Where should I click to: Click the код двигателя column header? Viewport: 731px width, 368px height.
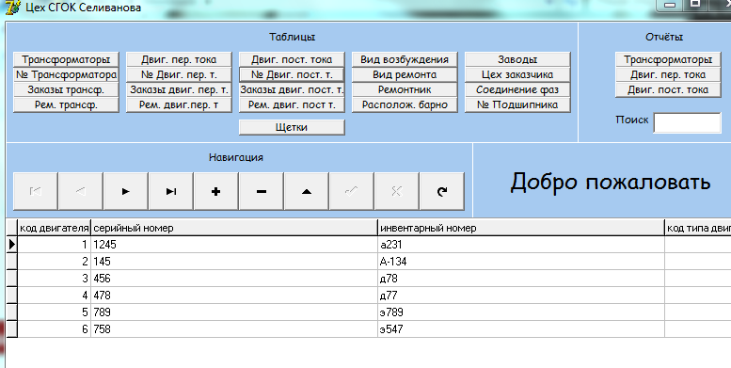click(x=54, y=228)
